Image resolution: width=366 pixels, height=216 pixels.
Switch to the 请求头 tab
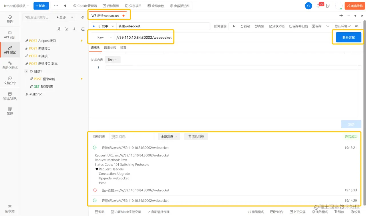click(x=95, y=48)
